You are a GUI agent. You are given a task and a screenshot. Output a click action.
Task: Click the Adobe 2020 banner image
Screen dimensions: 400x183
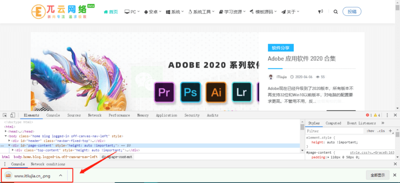point(145,71)
